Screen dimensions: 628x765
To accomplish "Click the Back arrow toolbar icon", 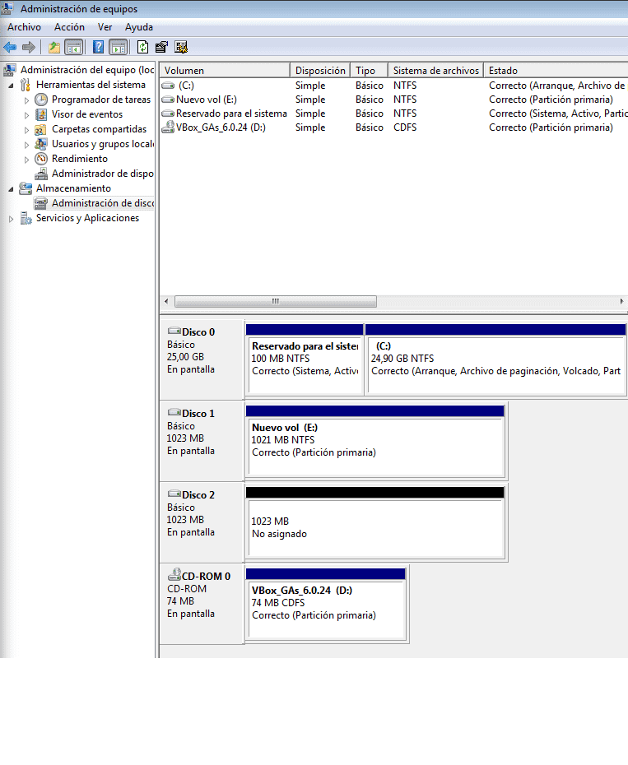I will [10, 48].
